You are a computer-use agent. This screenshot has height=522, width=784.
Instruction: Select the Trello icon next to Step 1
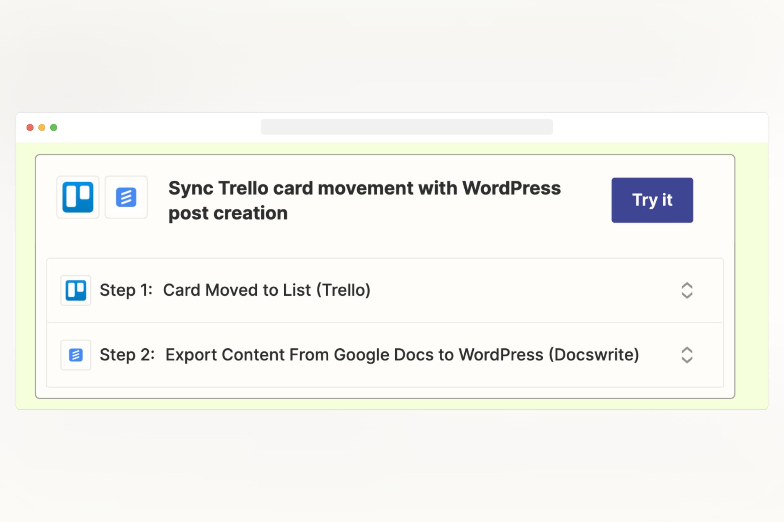76,290
